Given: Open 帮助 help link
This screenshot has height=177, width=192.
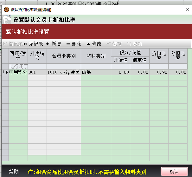Looking at the screenshot, I should coord(14,172).
